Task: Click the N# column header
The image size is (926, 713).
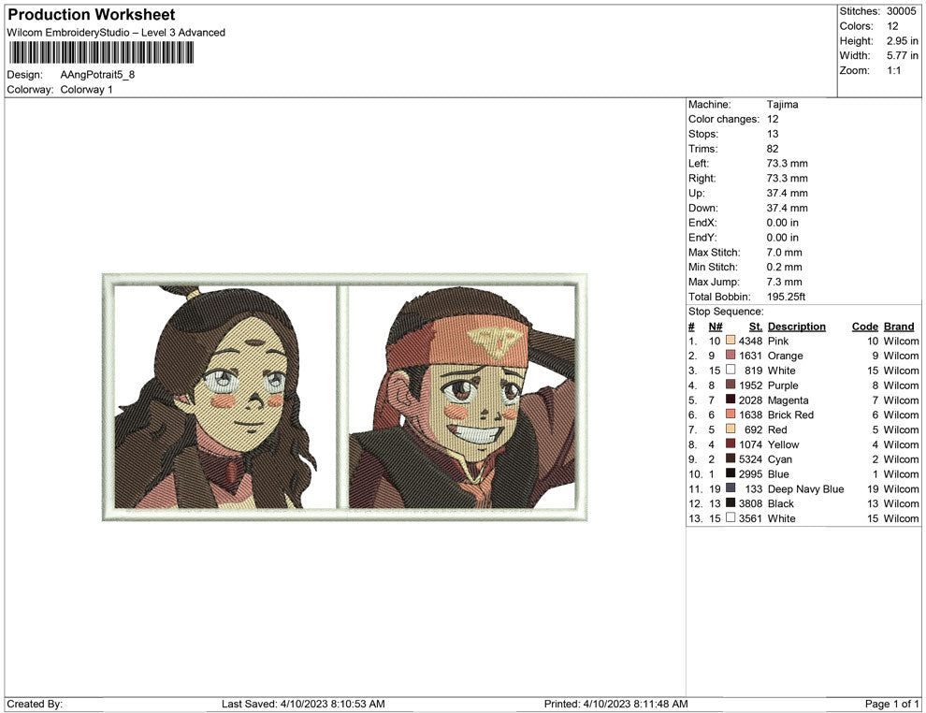Action: (716, 327)
